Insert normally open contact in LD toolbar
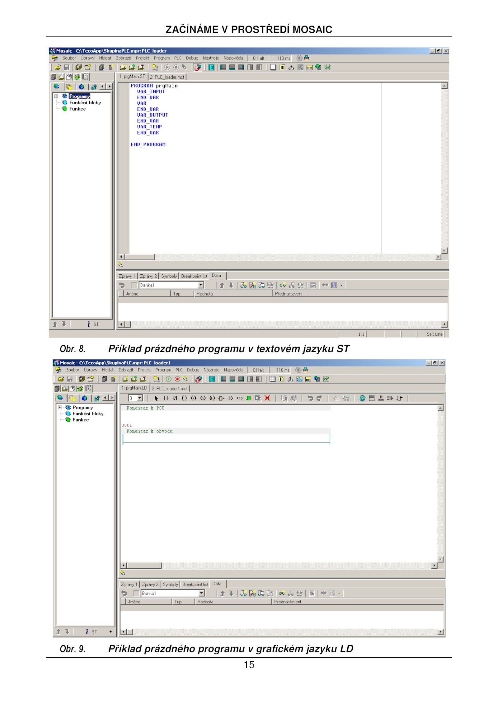The height and width of the screenshot is (705, 498). [x=166, y=398]
